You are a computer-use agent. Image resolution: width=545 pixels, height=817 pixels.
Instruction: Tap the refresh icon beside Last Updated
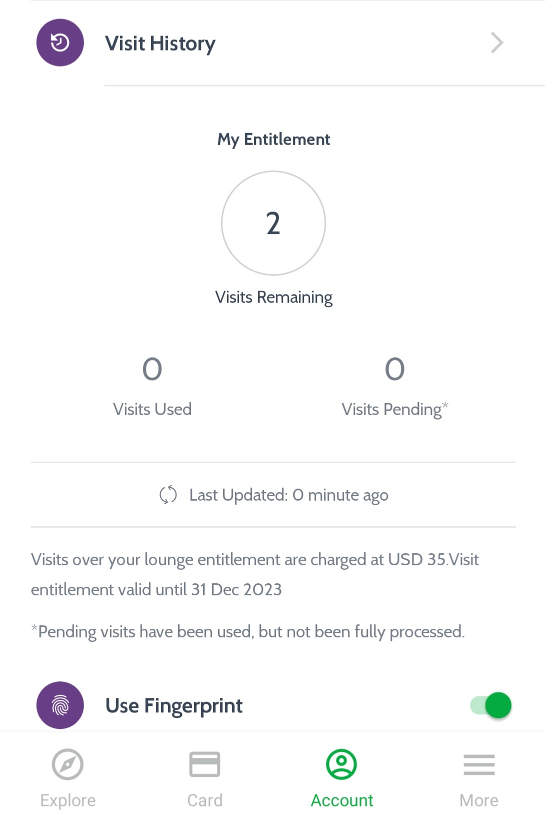[168, 495]
